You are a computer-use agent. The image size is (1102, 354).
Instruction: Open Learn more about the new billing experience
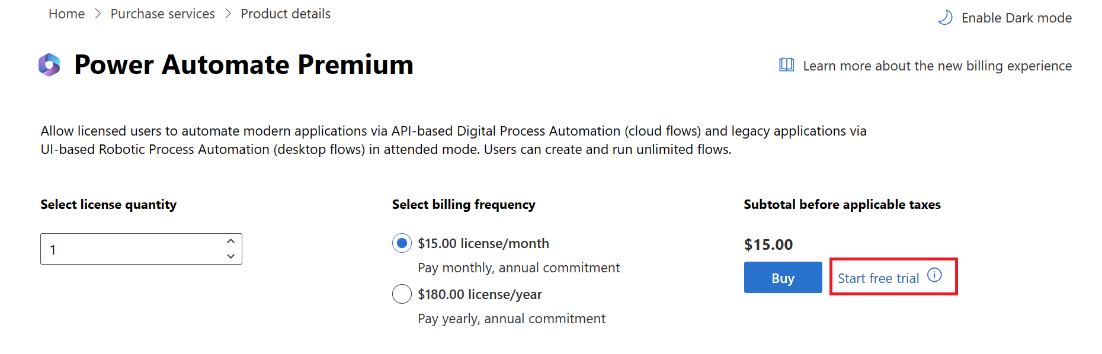coord(937,66)
